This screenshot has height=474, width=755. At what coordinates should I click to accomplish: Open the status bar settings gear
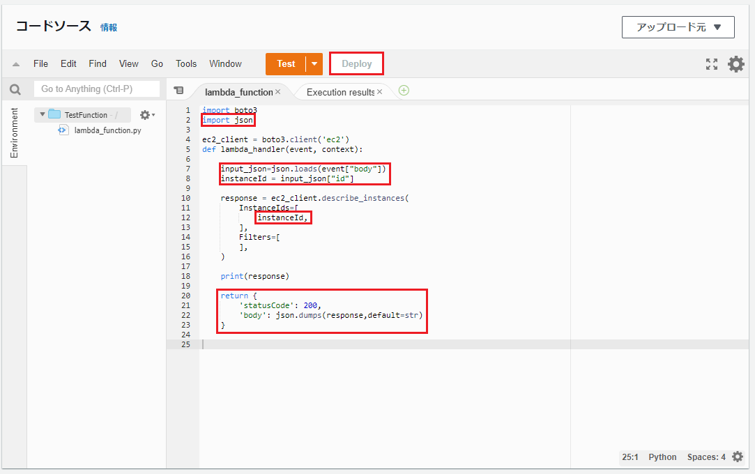[738, 457]
